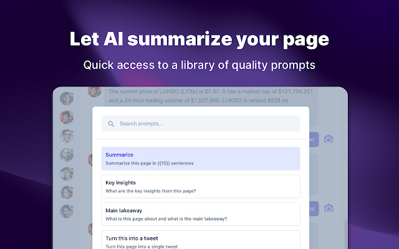The width and height of the screenshot is (399, 249).
Task: Open the curly-haired woman's avatar in the sidebar
Action: pos(67,192)
